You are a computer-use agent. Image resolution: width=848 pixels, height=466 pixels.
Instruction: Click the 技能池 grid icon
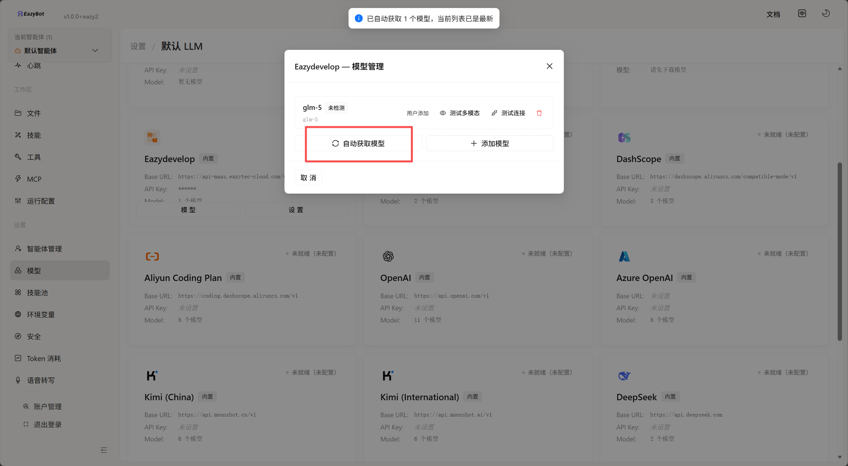tap(18, 292)
